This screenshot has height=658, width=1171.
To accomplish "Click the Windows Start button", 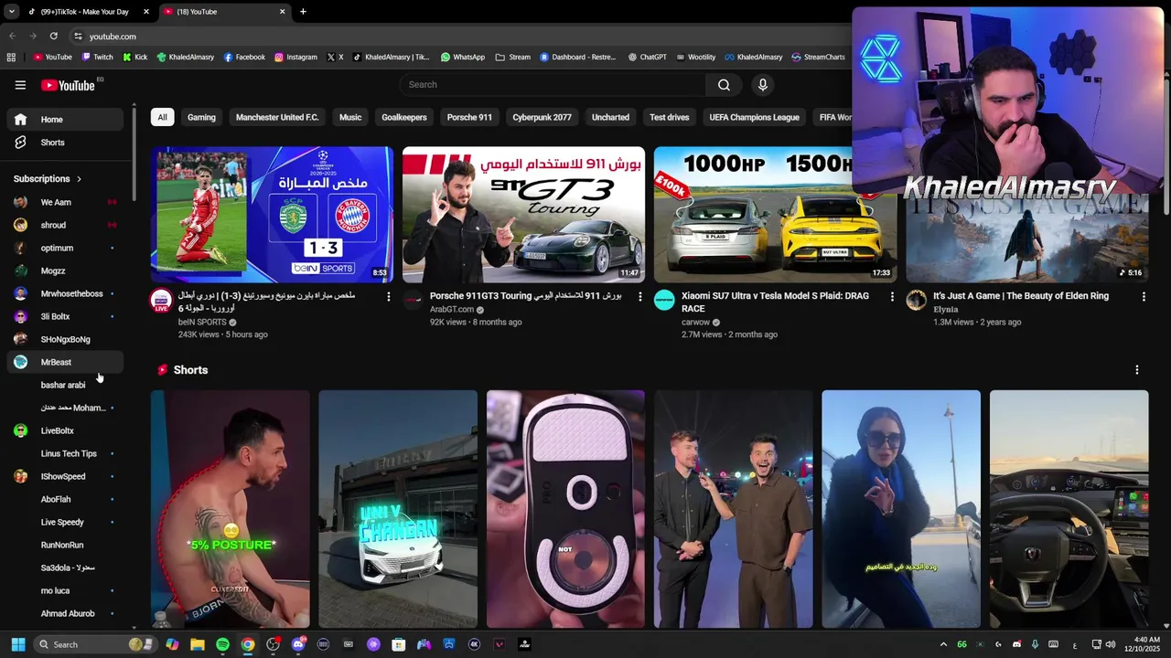I will point(18,644).
